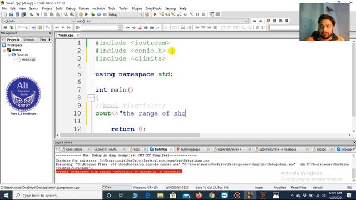Switch to the CppCheck/Vera++ messages tab
This screenshot has height=200, width=356.
pos(278,149)
